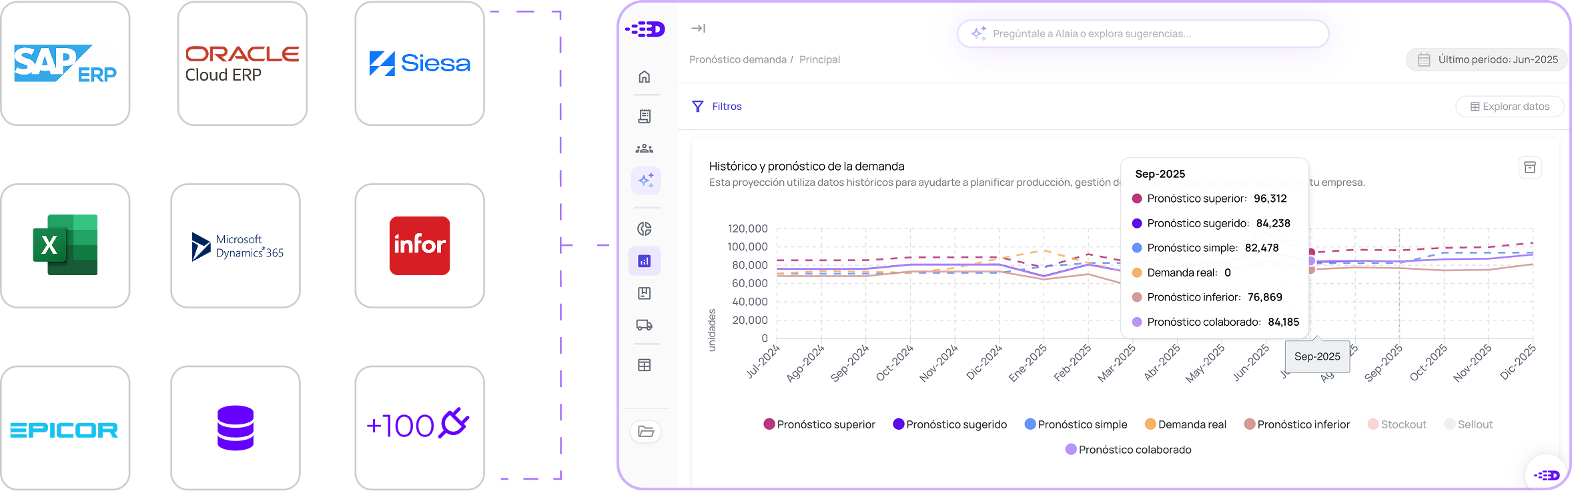Open the +100 integrations card
The height and width of the screenshot is (491, 1572).
pos(420,428)
